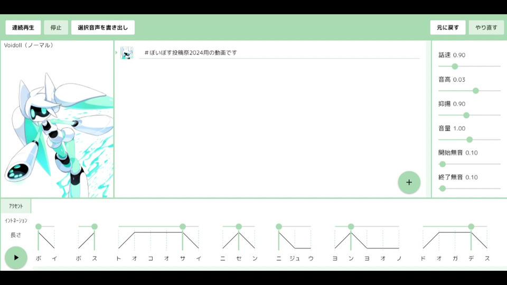
Task: Add a new text line with plus button
Action: tap(409, 182)
